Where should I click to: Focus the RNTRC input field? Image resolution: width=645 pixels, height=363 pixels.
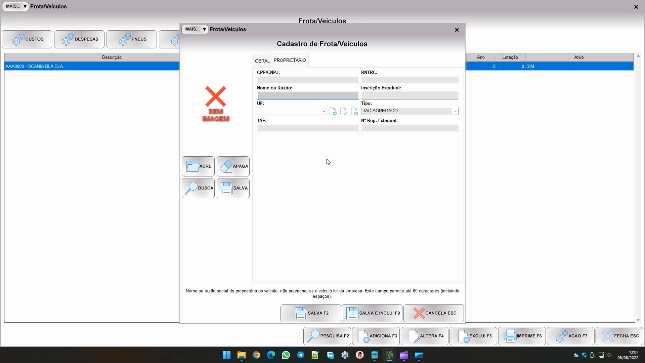[410, 80]
